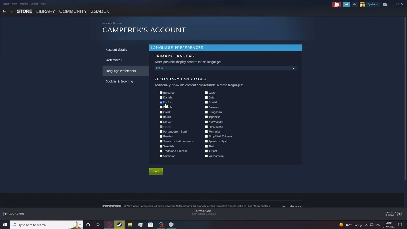Click the Cortana circle icon in taskbar
The height and width of the screenshot is (229, 407).
(x=88, y=225)
